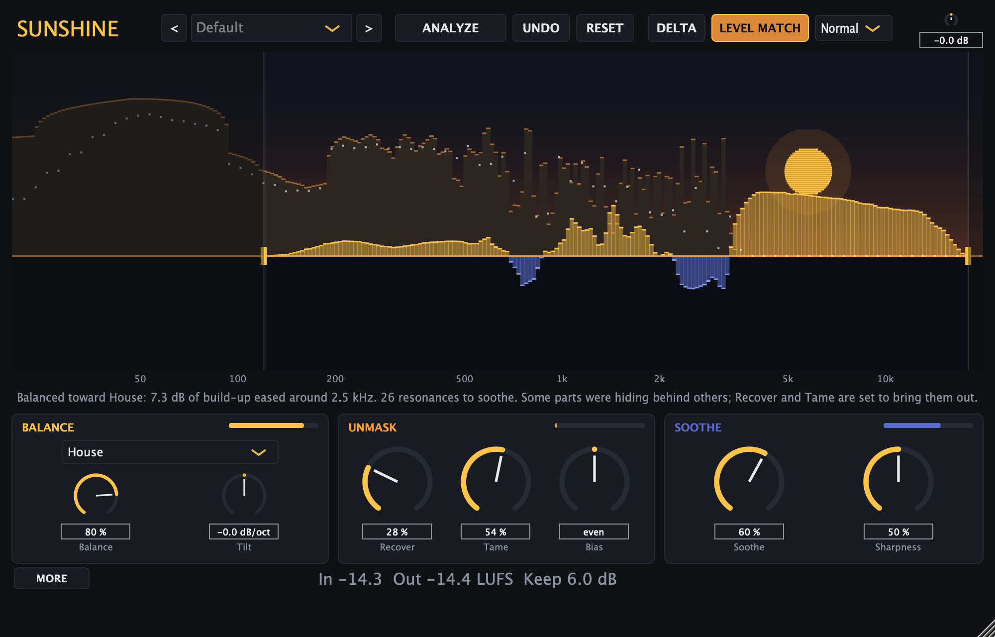Click the 54 % Tame value field
Screen dimensions: 995x637
coord(496,531)
